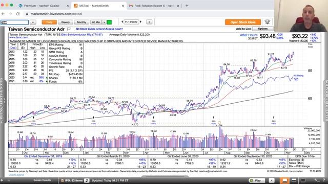The image size is (328, 184).
Task: Click the graduation cap help icon
Action: tap(267, 21)
